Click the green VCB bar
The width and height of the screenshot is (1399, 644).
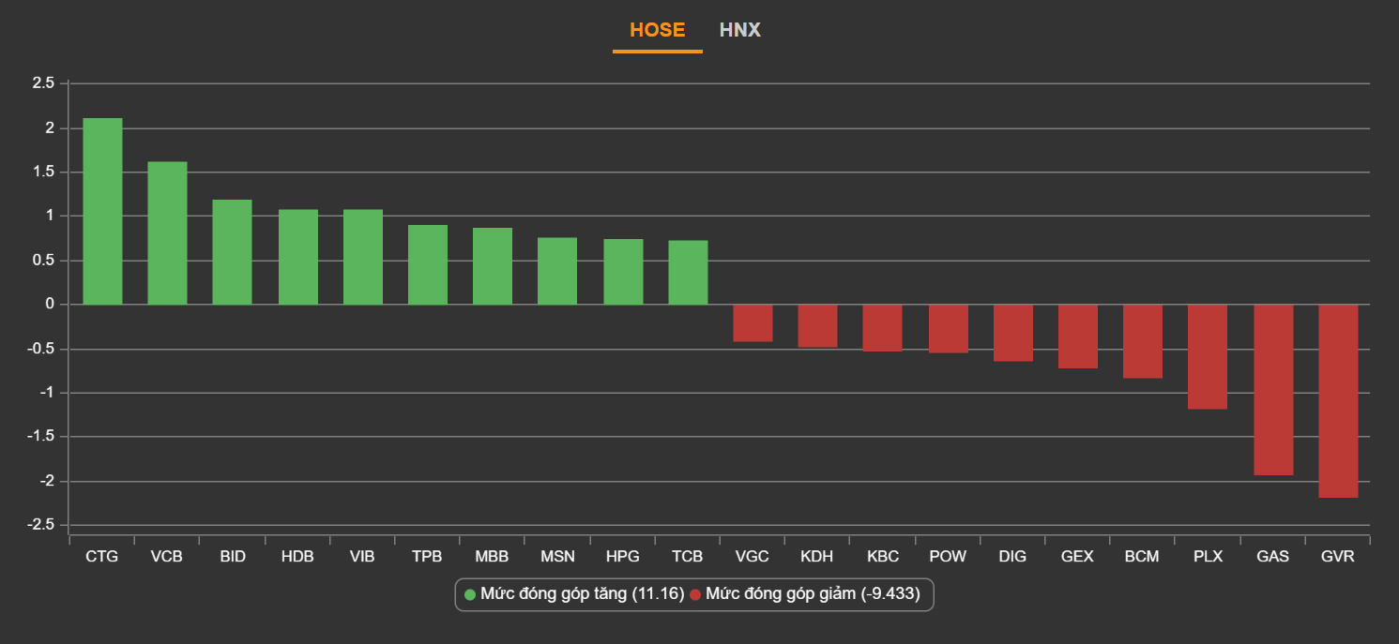pos(167,233)
